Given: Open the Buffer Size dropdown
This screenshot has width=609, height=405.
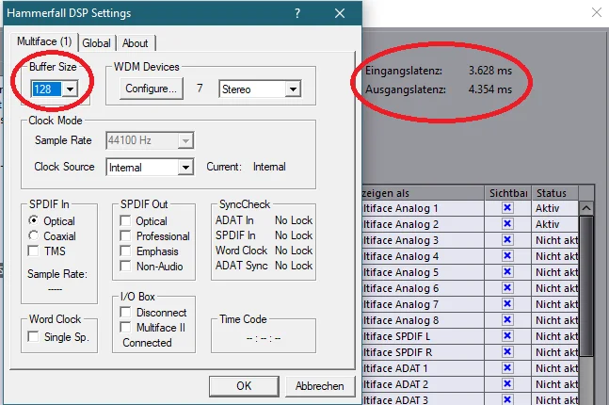Looking at the screenshot, I should (70, 89).
